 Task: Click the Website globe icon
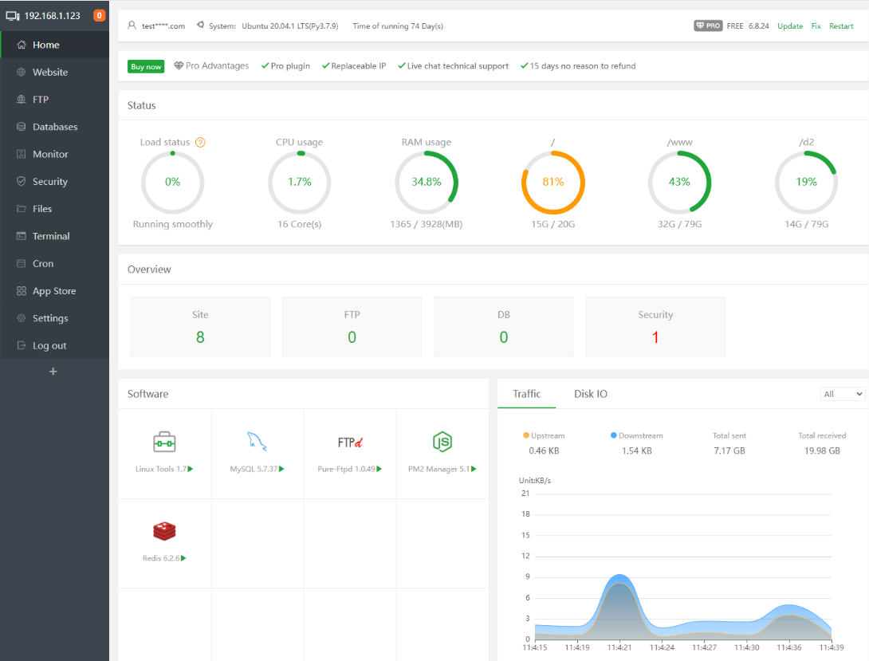21,72
